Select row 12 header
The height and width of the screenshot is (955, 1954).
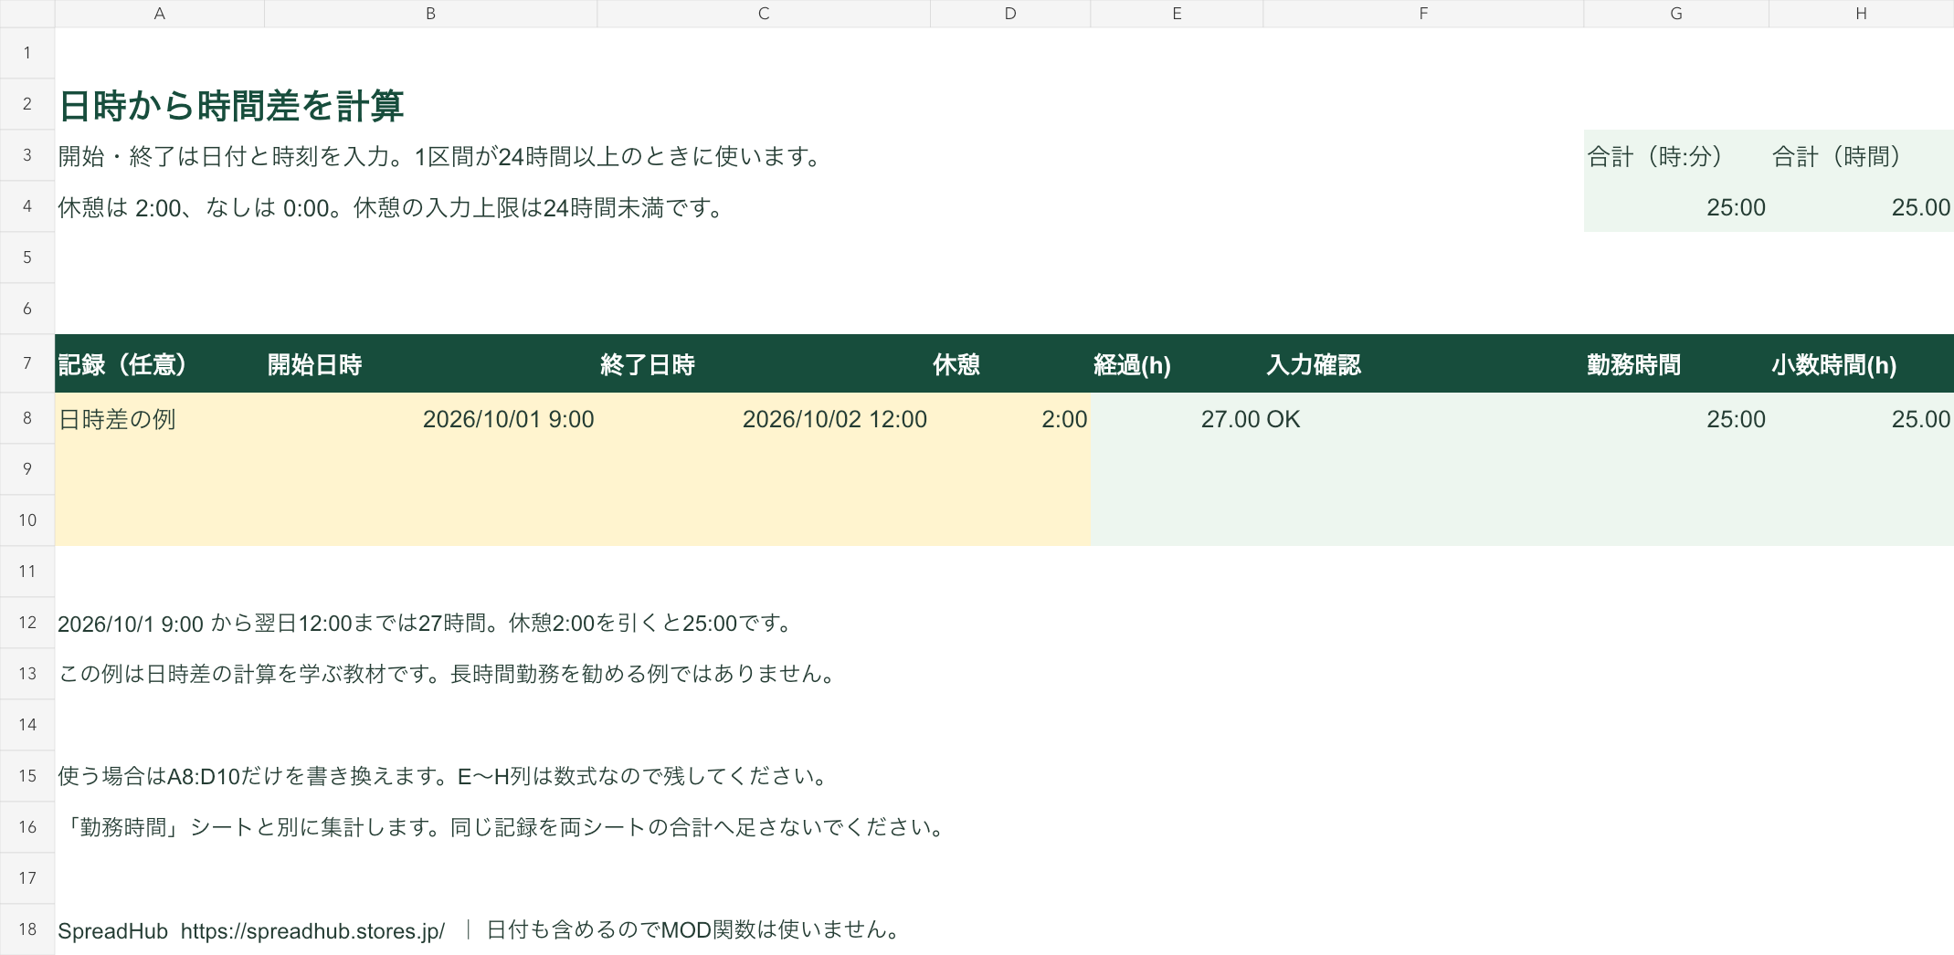click(27, 623)
